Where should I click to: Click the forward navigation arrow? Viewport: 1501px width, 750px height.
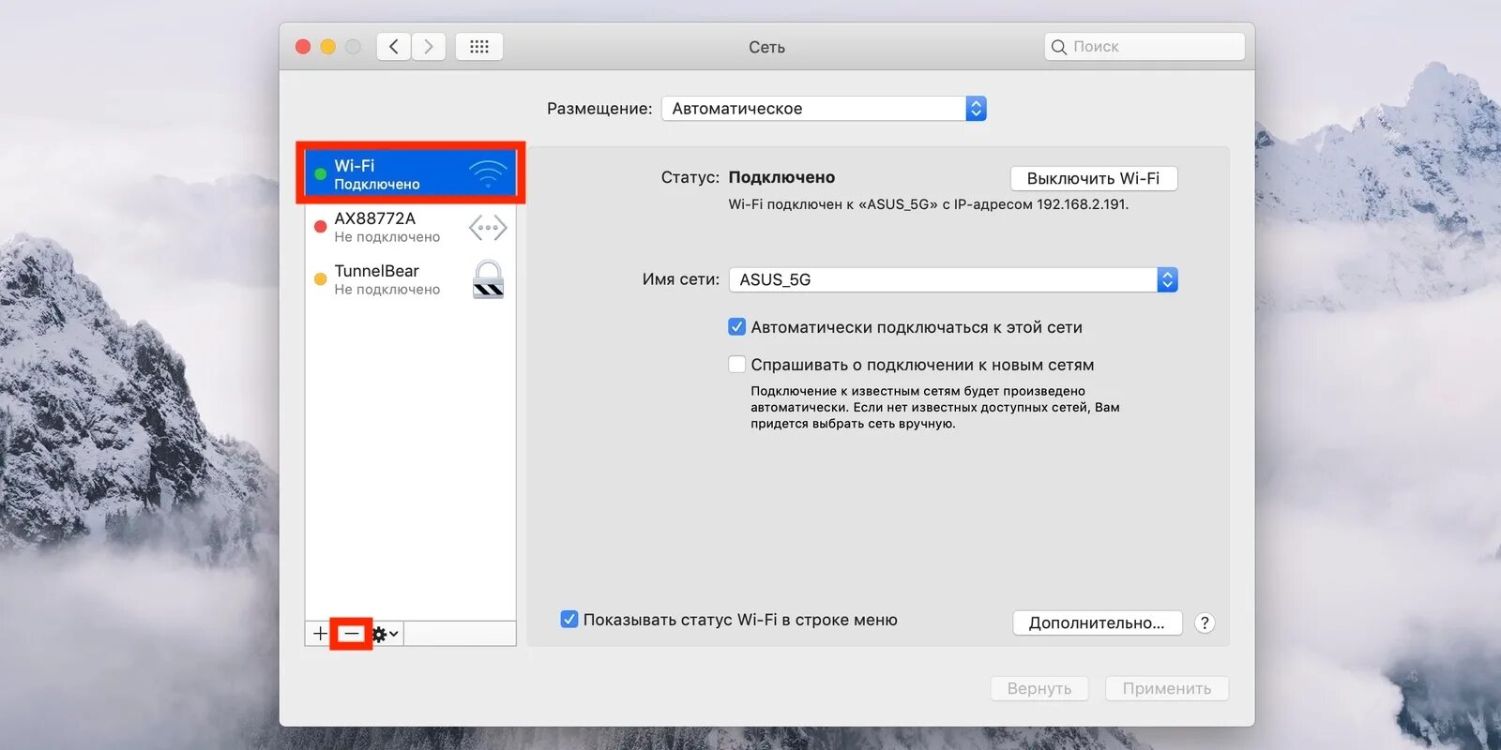(x=429, y=47)
